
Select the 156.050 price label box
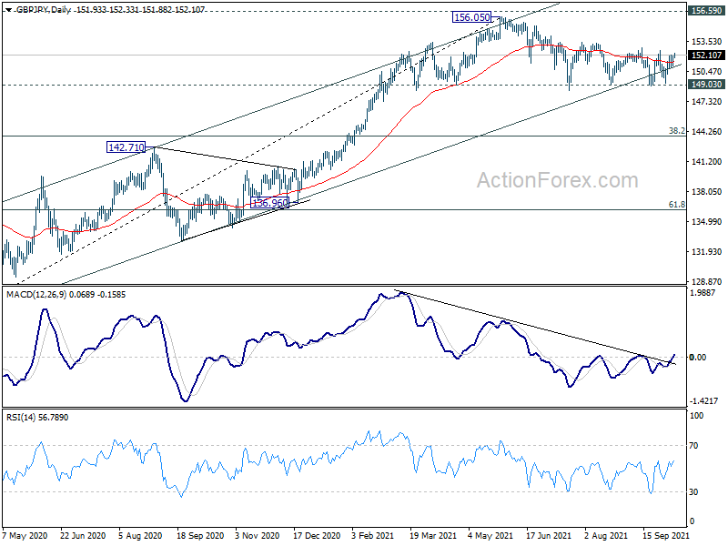(x=471, y=17)
